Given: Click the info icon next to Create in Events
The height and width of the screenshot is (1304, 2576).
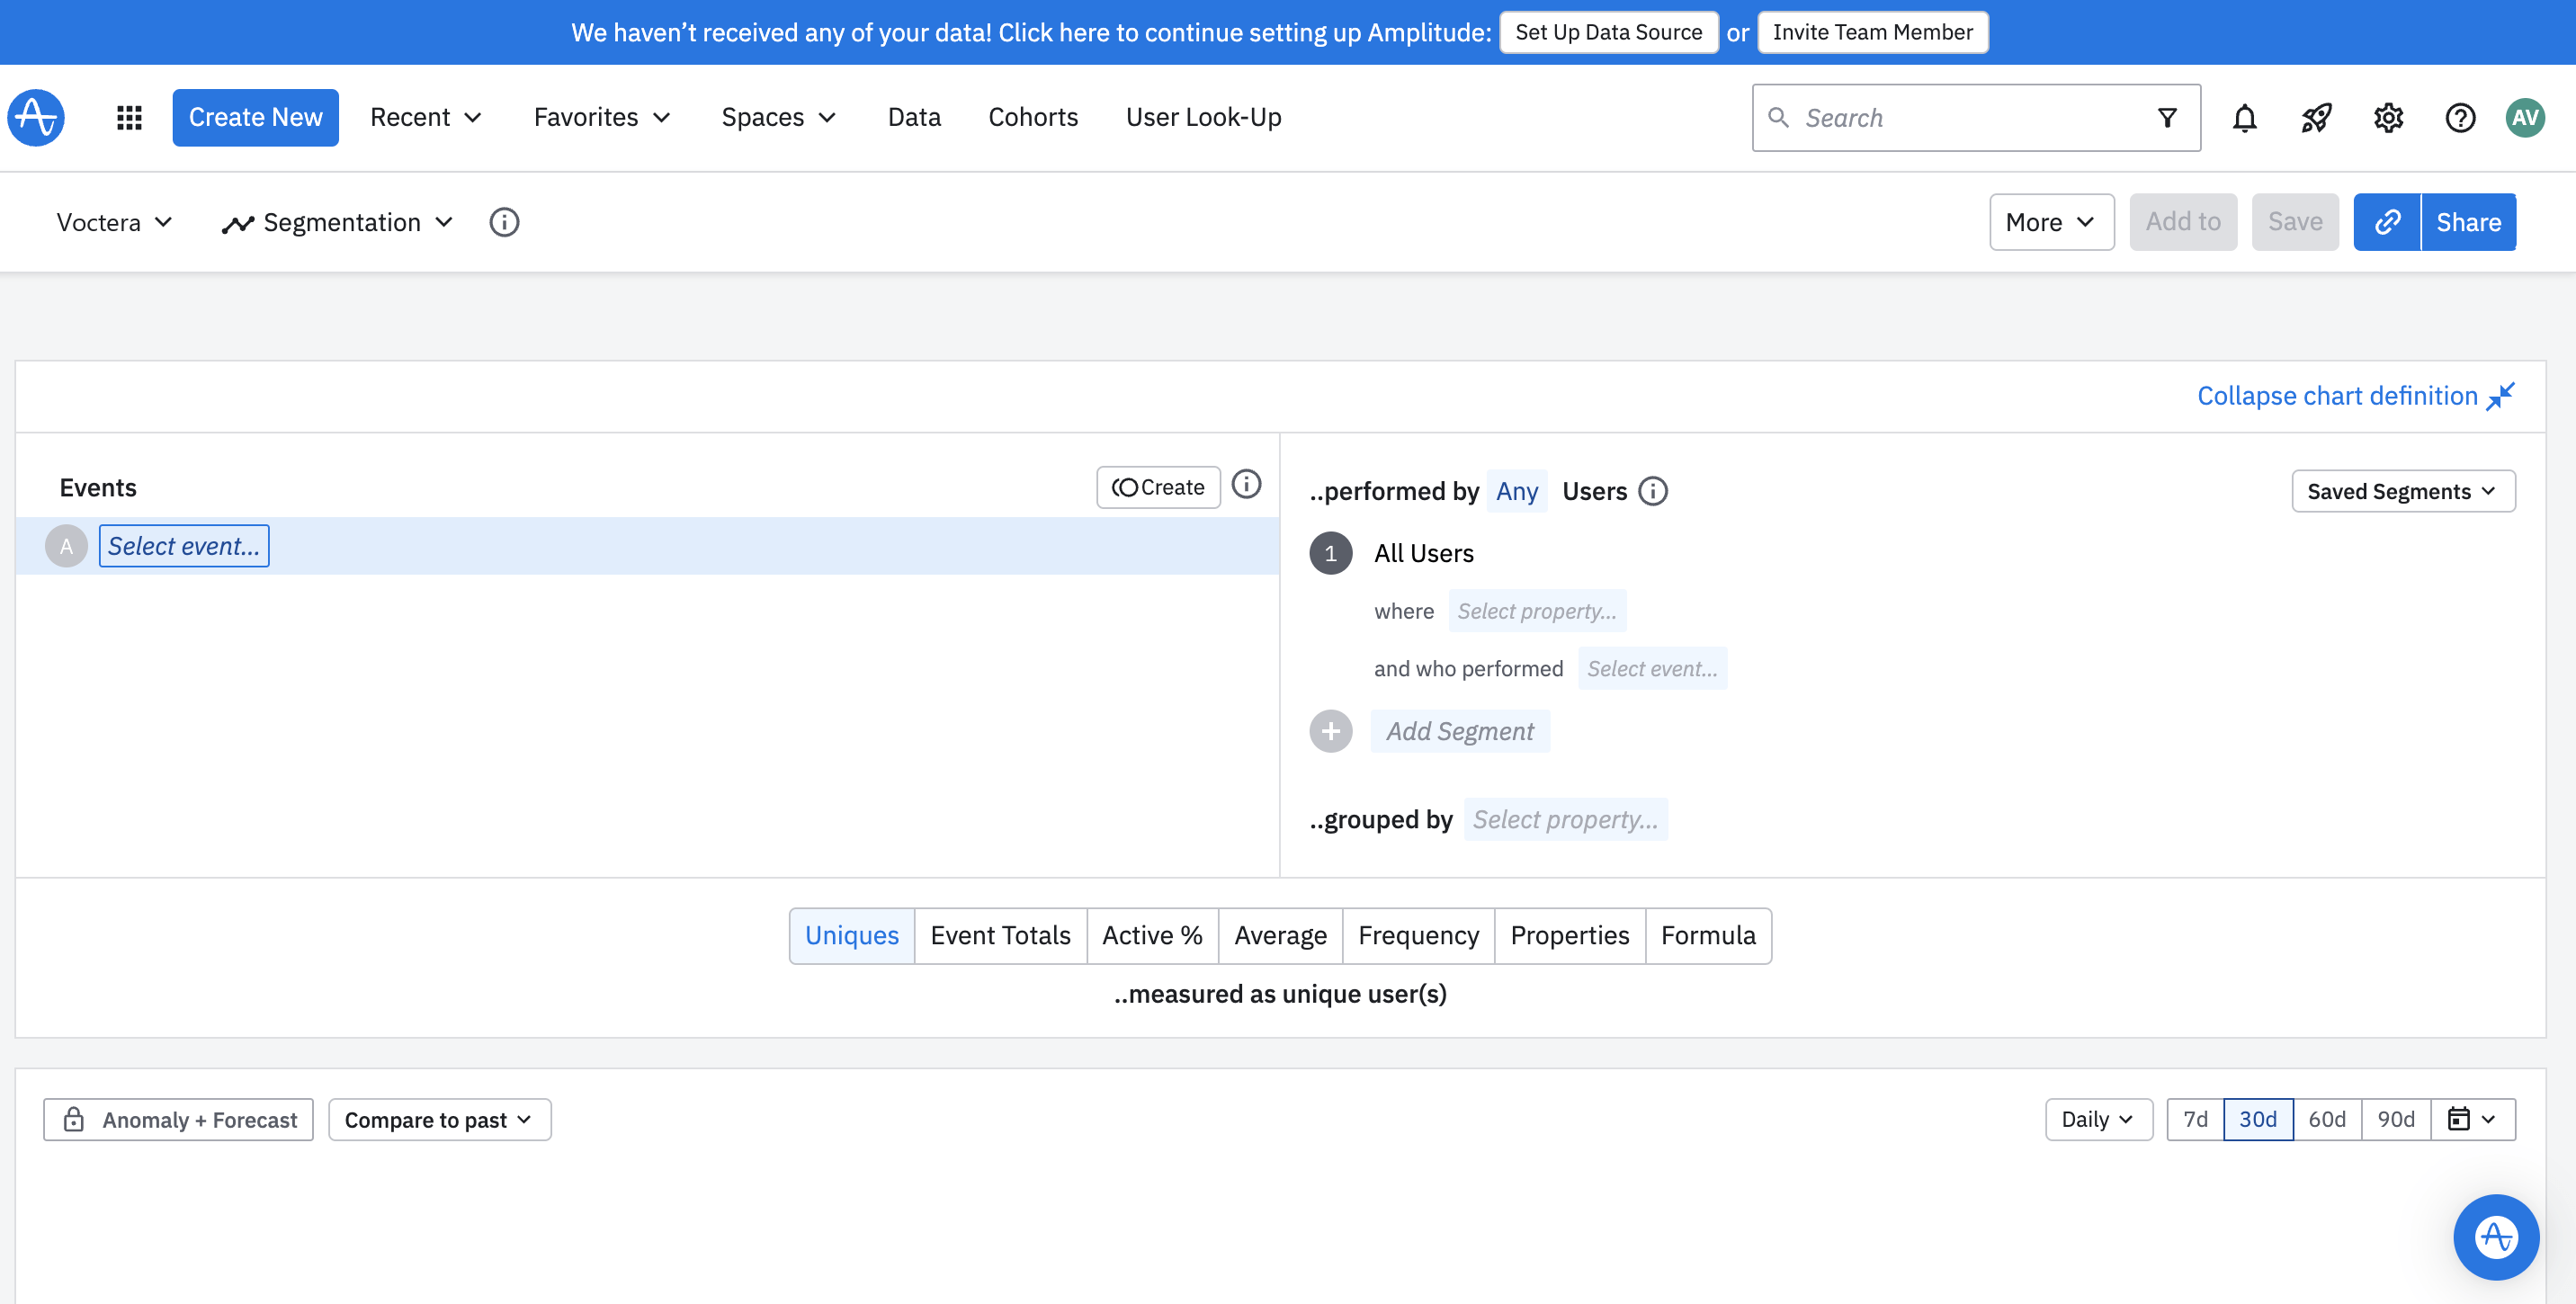Looking at the screenshot, I should coord(1246,485).
